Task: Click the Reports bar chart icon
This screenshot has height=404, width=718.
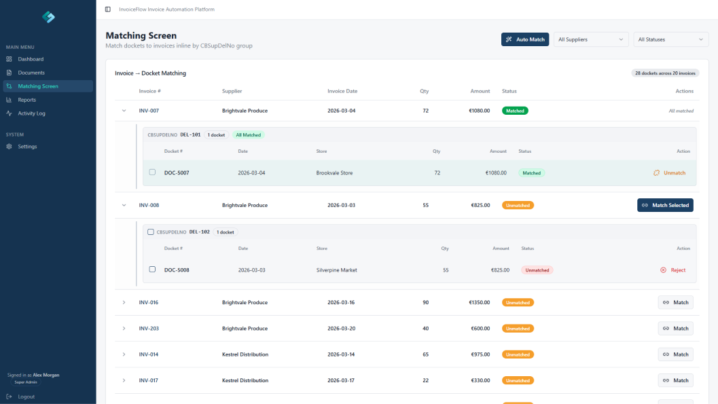Action: (9, 100)
